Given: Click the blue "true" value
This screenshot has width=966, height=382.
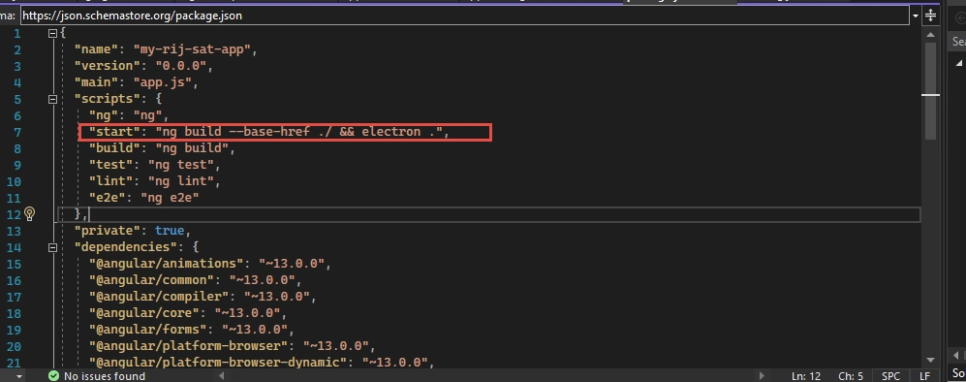Looking at the screenshot, I should coord(170,231).
